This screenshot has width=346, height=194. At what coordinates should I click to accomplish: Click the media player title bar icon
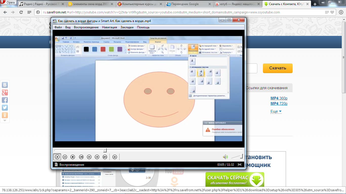click(54, 21)
